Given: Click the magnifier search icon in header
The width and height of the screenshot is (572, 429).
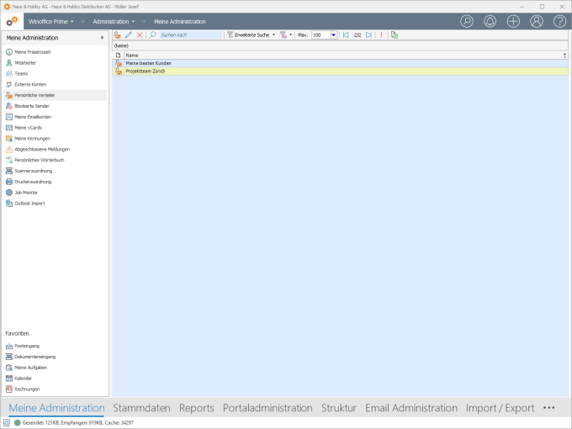Looking at the screenshot, I should [467, 21].
